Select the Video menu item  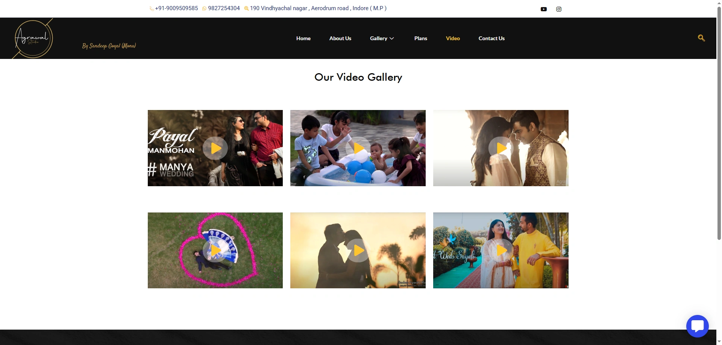tap(453, 38)
